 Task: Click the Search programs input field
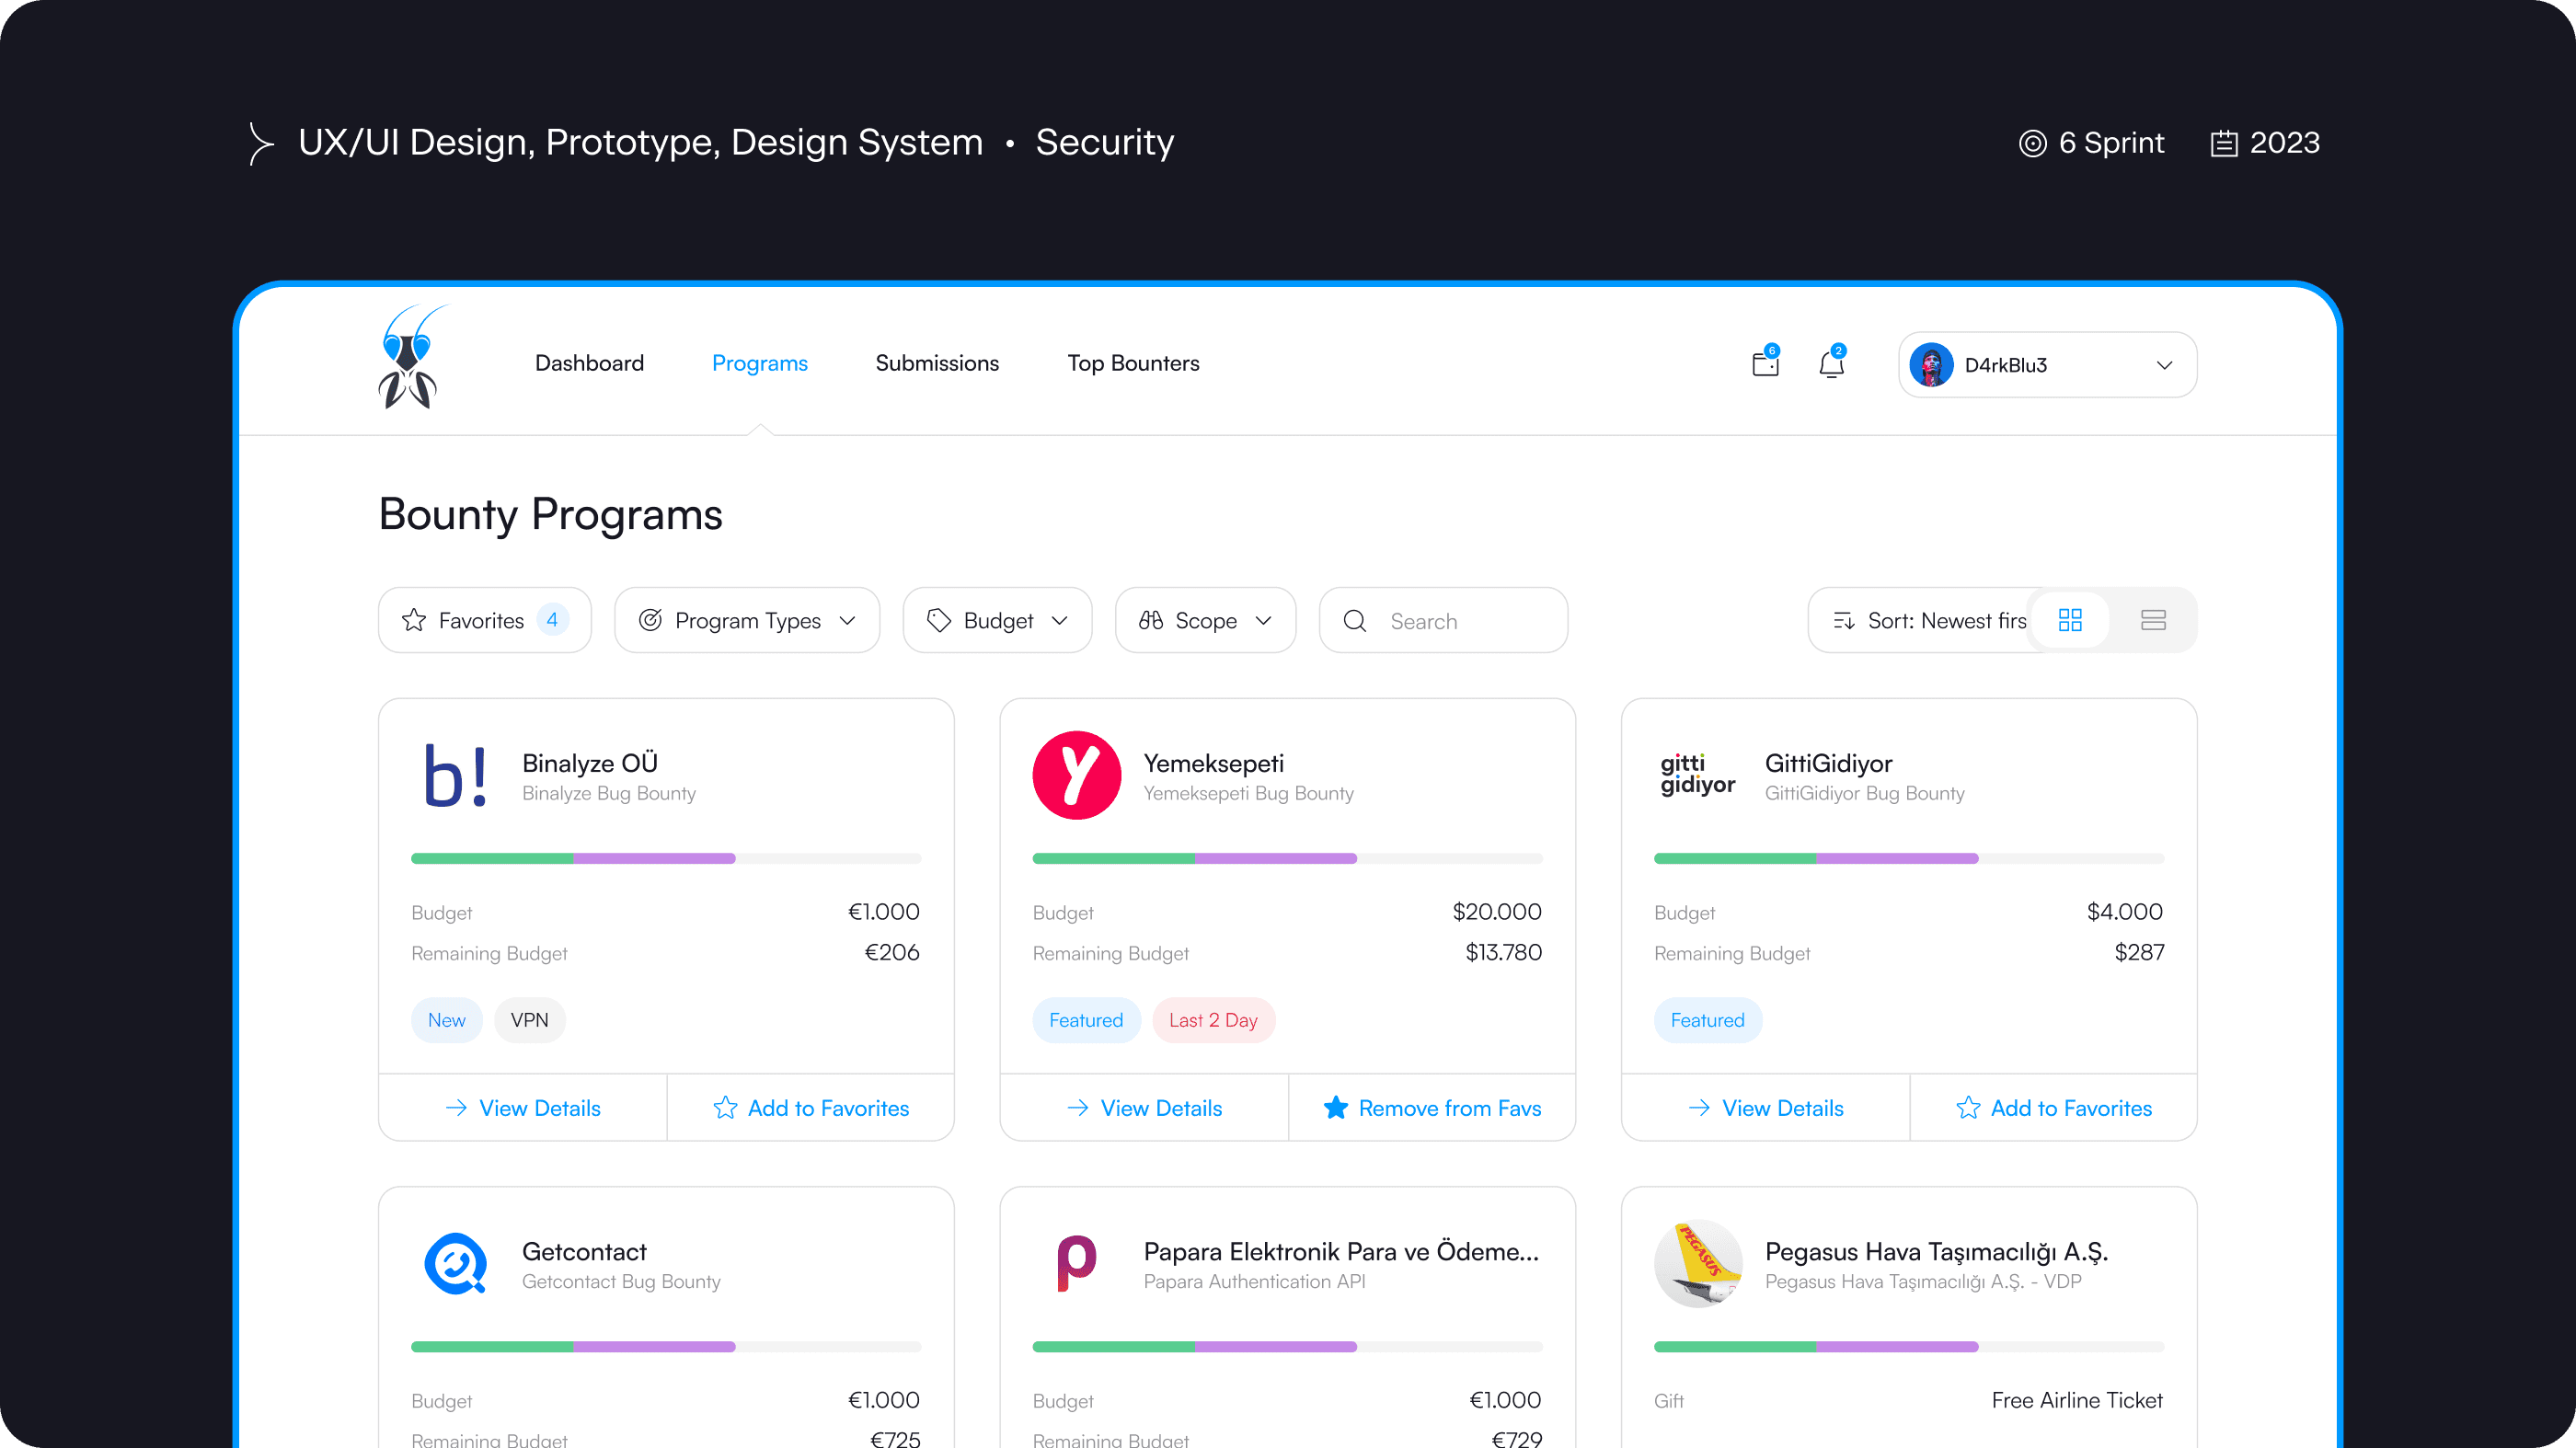pos(1460,621)
